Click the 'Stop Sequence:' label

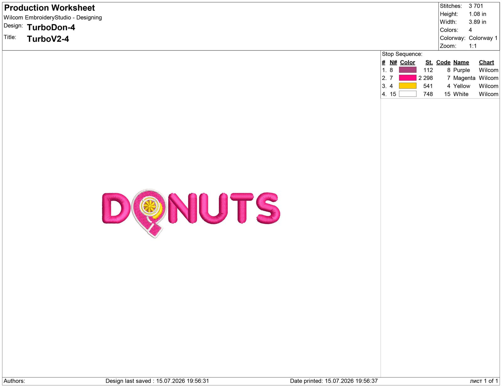402,54
